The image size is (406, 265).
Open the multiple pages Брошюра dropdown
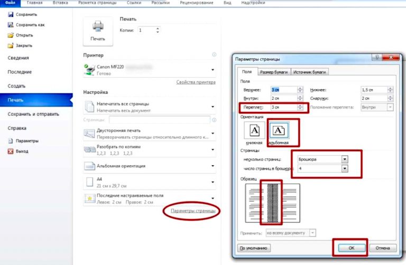(345, 159)
